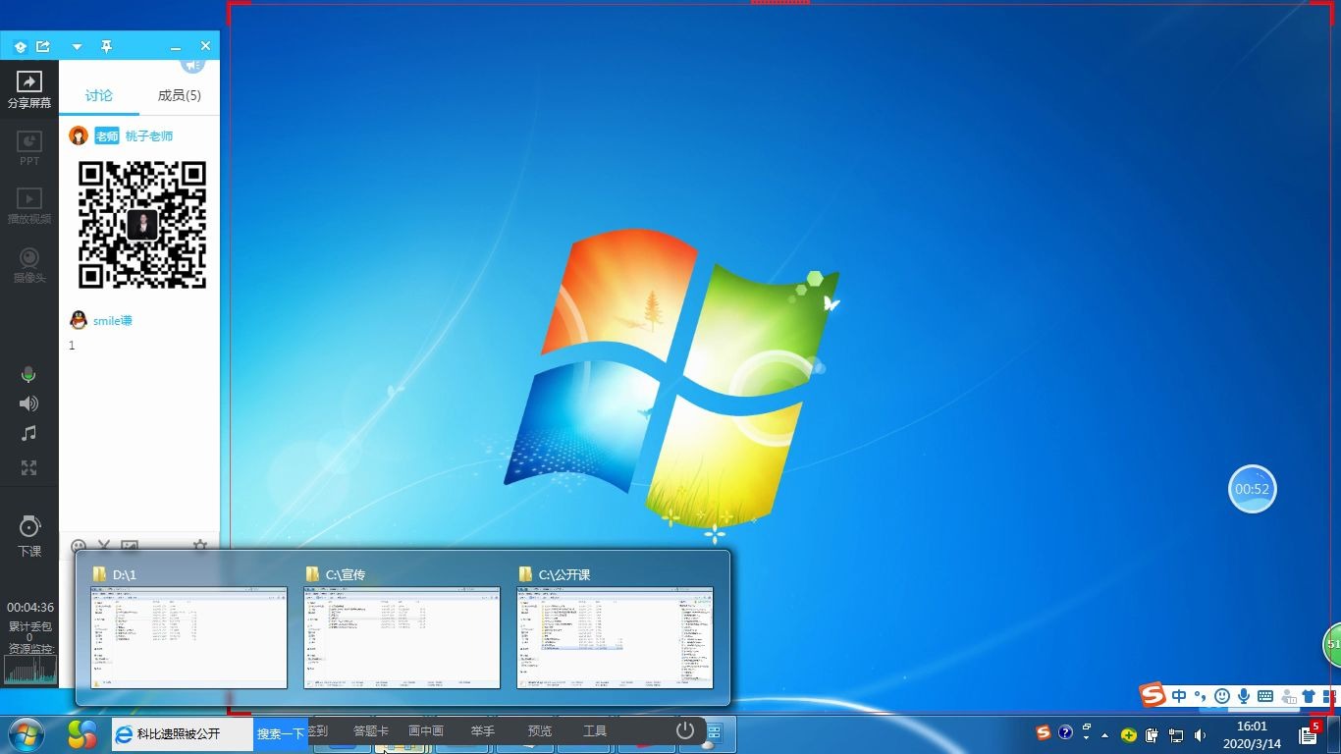
Task: Click the colorful 360 browser taskbar icon
Action: 82,733
